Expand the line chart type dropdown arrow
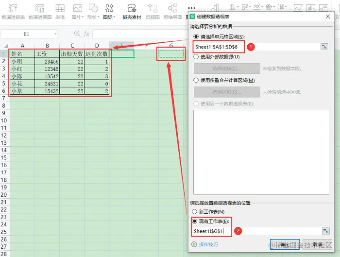 262,7
